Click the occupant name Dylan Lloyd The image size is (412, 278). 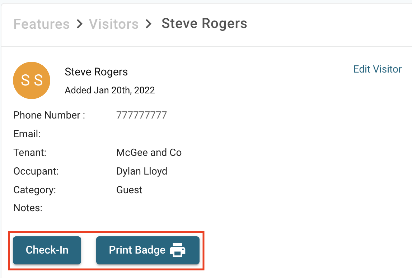[142, 171]
